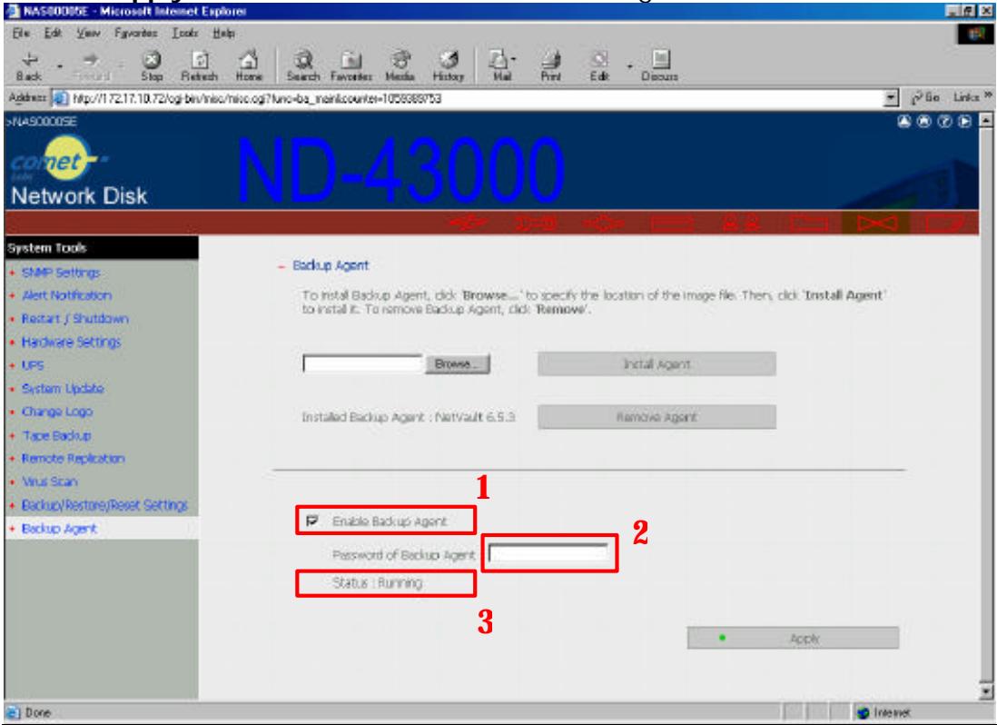Click the Stop toolbar button
The width and height of the screenshot is (997, 725).
(x=152, y=66)
